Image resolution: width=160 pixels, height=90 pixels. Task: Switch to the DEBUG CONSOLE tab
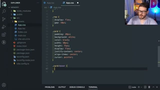77,87
